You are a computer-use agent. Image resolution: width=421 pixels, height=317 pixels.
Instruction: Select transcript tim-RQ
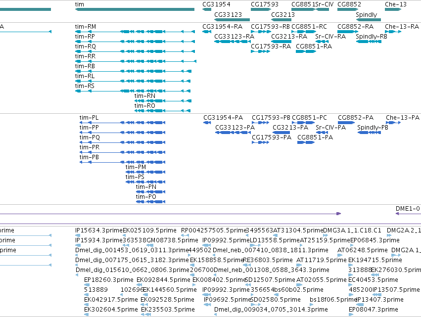pos(135,51)
